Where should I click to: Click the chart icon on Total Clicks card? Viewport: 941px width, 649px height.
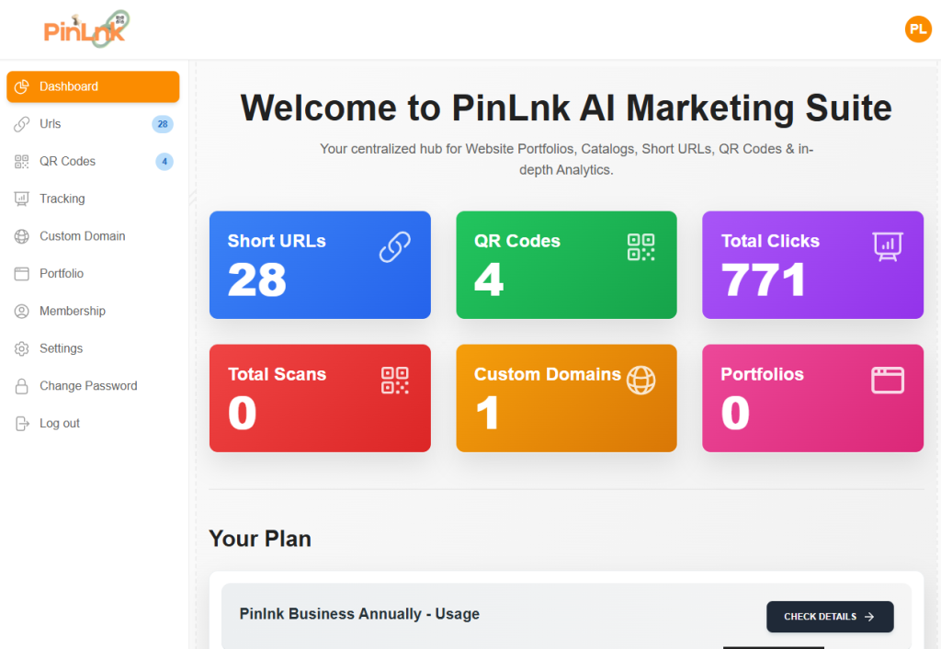pyautogui.click(x=888, y=246)
